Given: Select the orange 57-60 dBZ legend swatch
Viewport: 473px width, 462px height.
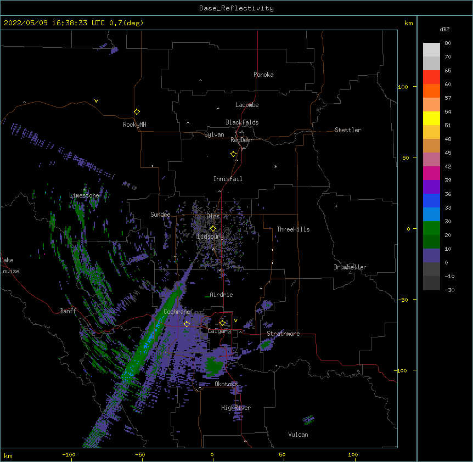Looking at the screenshot, I should 431,91.
